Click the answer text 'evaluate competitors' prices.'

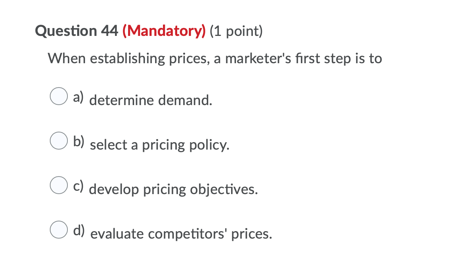[181, 234]
